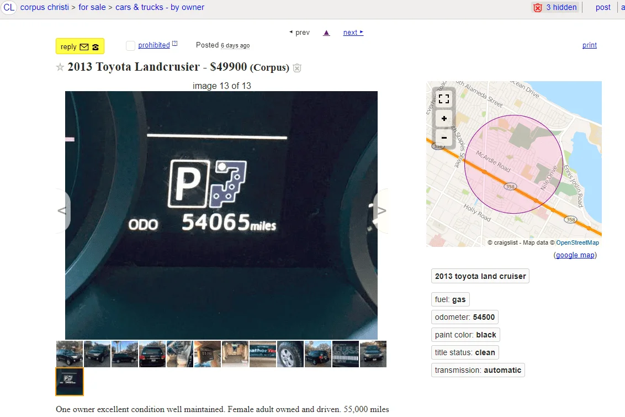Screen dimensions: 625x417
Task: Zoom out on the map
Action: pyautogui.click(x=444, y=137)
